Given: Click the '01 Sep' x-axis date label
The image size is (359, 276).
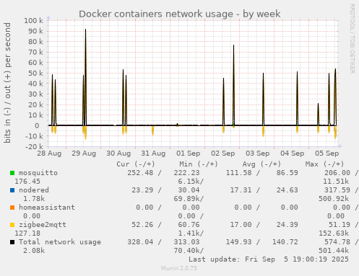Looking at the screenshot, I should tap(188, 153).
